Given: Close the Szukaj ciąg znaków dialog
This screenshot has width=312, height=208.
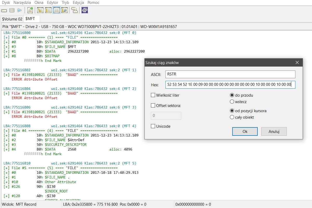Looking at the screenshot, I should pos(297,62).
